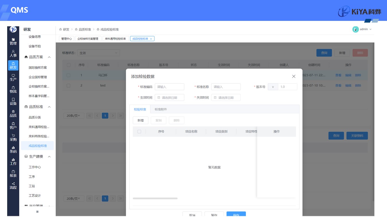The width and height of the screenshot is (387, 217).
Task: Click the 新增 button in the dialog
Action: click(x=140, y=120)
